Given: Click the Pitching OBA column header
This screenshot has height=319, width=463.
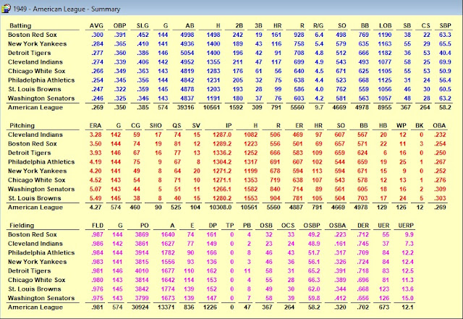Looking at the screenshot, I should click(x=439, y=126).
